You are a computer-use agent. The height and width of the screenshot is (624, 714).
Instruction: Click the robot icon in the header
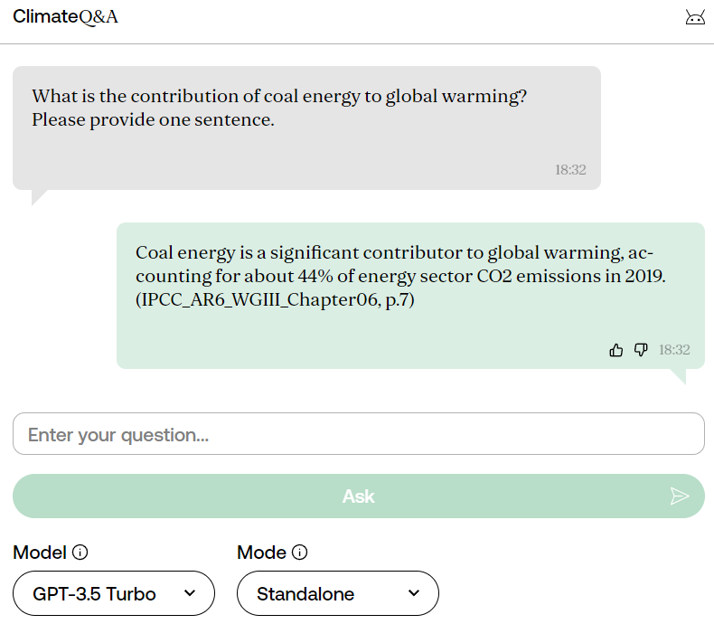(x=694, y=17)
